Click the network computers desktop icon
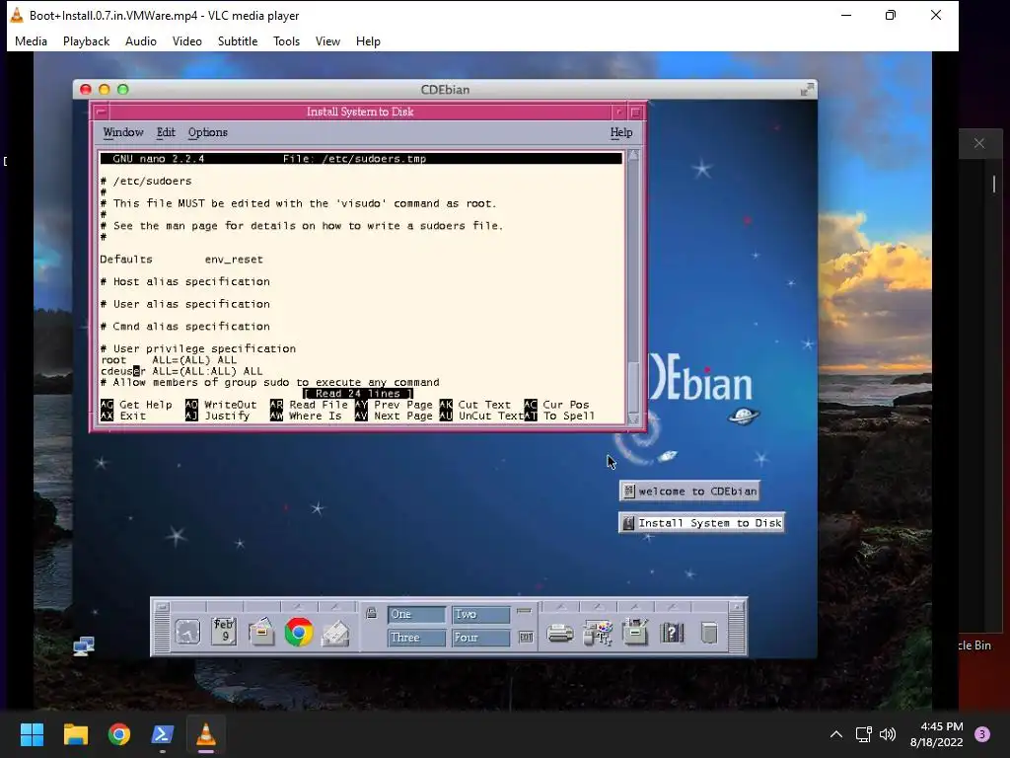1010x758 pixels. [x=84, y=645]
